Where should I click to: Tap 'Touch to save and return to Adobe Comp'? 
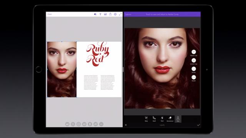coord(162,14)
